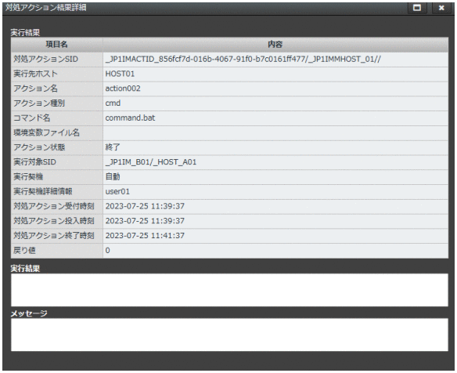Select the 対処アクションSID label cell
Image resolution: width=457 pixels, height=373 pixels.
(57, 60)
